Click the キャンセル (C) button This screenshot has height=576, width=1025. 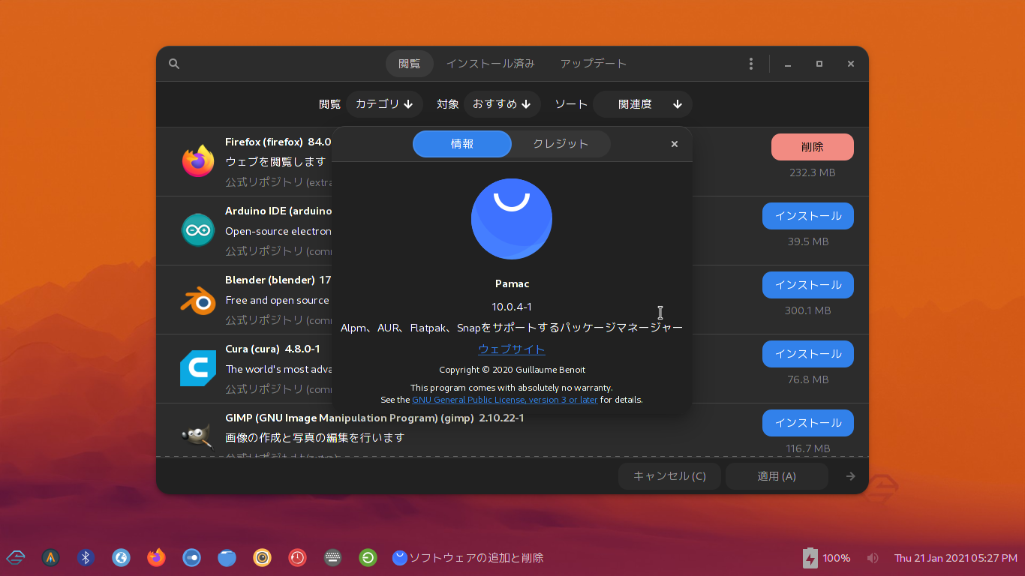tap(669, 476)
